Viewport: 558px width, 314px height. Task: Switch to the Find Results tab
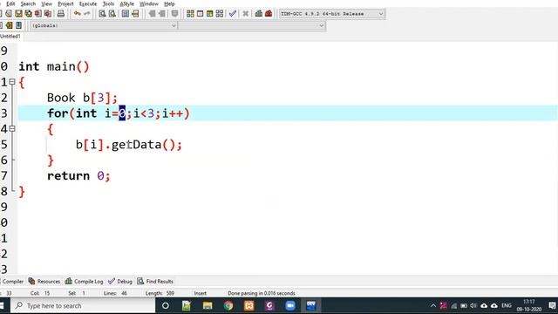click(x=155, y=281)
